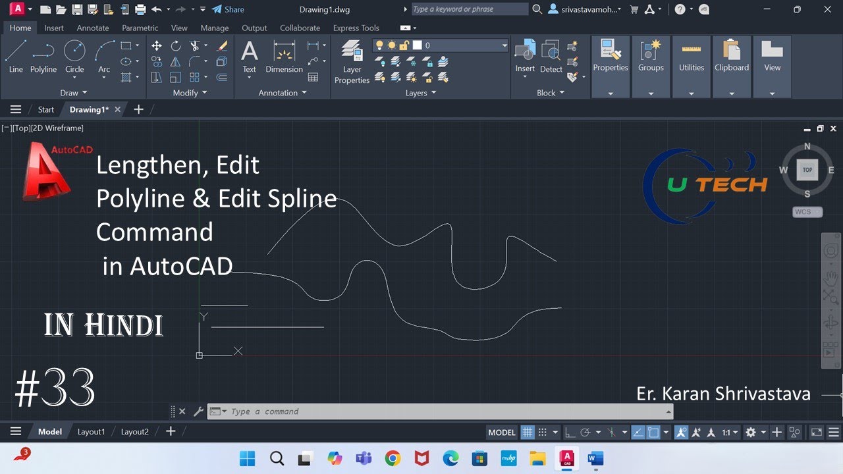Toggle object snap tracking in status bar
Image resolution: width=843 pixels, height=474 pixels.
[x=638, y=433]
